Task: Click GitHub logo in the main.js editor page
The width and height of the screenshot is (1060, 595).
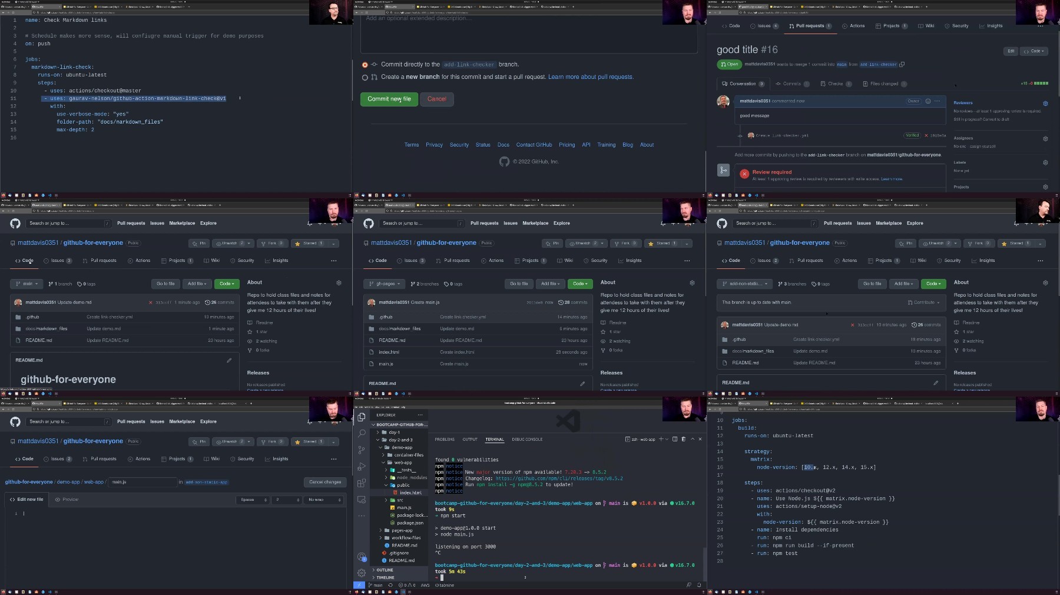Action: [15, 421]
